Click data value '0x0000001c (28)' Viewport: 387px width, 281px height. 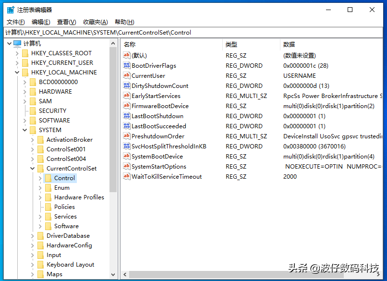[x=306, y=66]
